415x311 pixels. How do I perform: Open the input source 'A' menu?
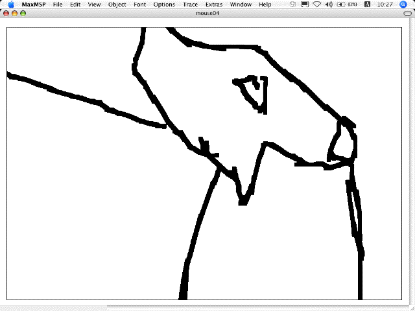click(x=367, y=5)
